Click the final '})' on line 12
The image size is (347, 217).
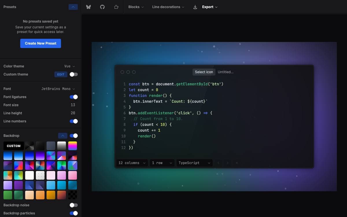pos(131,148)
